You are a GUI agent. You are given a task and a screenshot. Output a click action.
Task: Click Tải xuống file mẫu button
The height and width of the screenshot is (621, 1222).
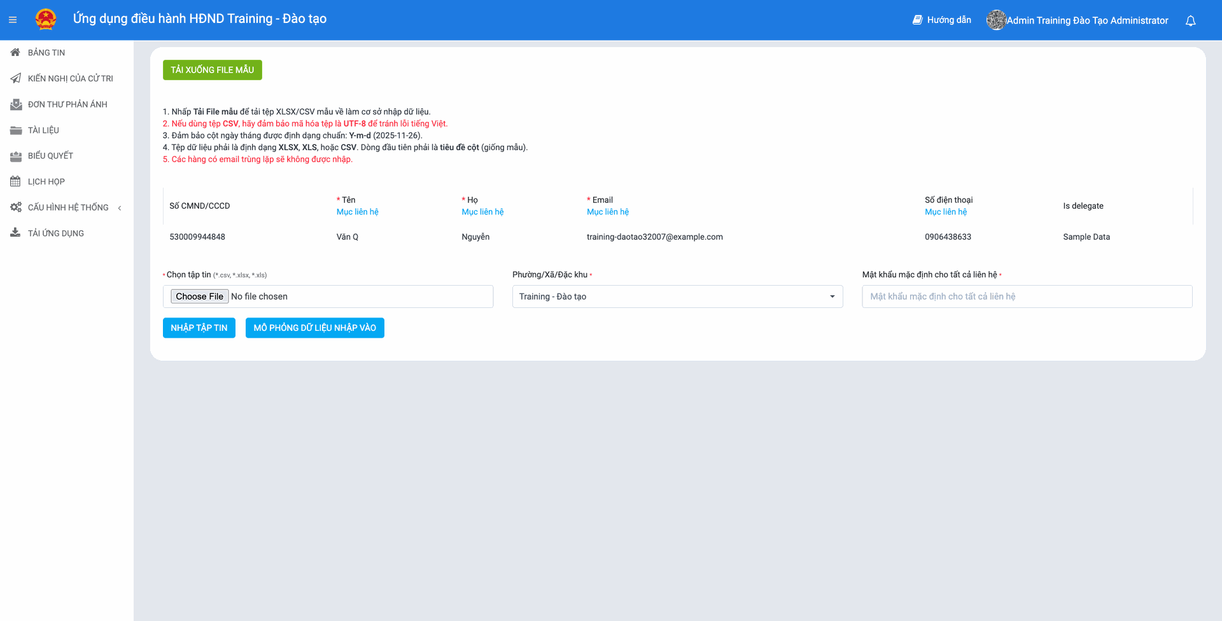pyautogui.click(x=212, y=70)
